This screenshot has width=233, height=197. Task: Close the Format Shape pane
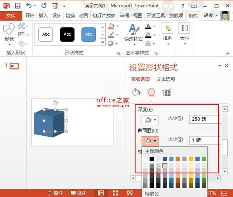[x=226, y=66]
